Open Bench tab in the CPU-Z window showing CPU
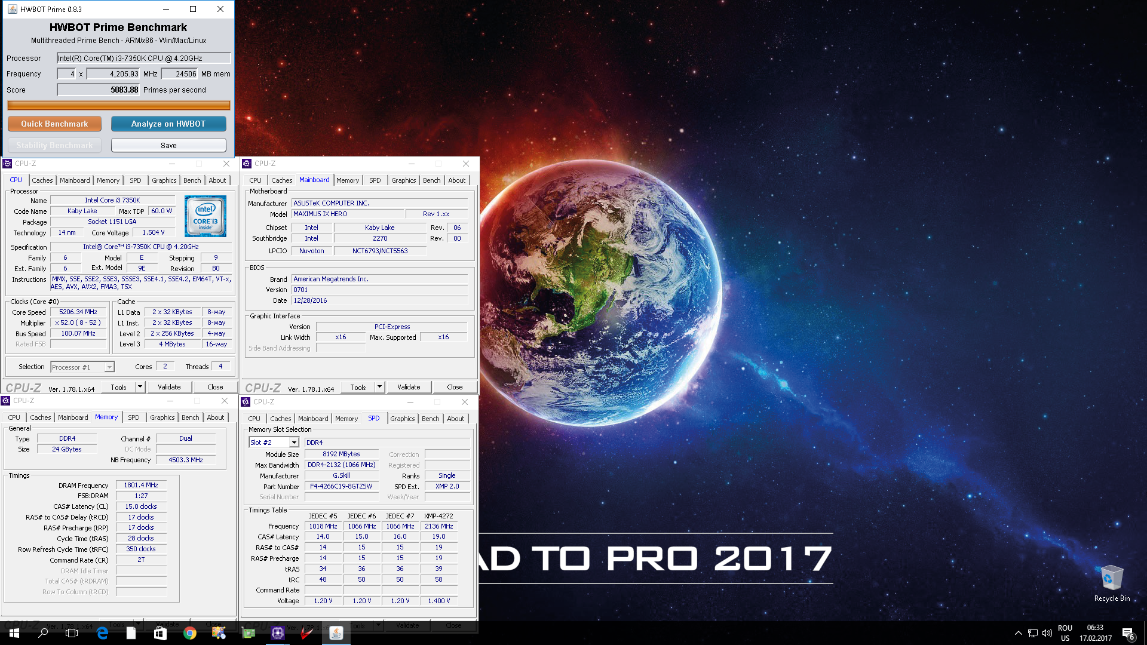This screenshot has width=1147, height=645. tap(192, 180)
